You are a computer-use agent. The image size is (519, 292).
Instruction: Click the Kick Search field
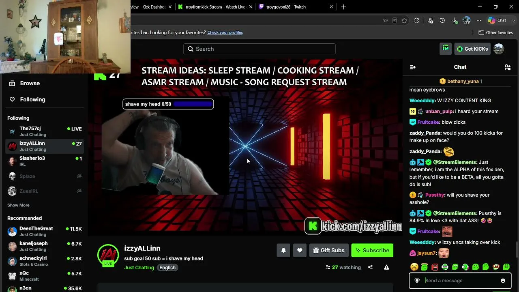coord(259,49)
